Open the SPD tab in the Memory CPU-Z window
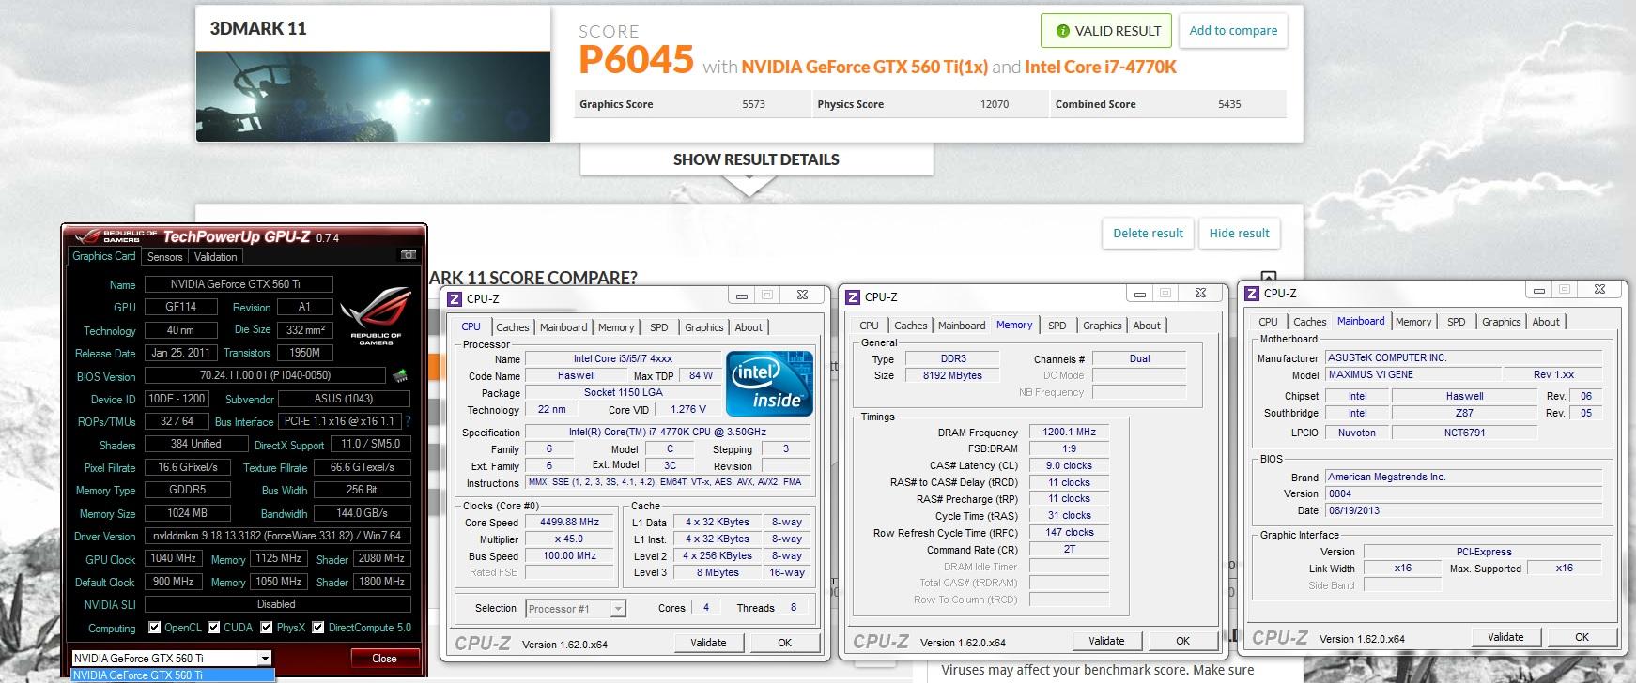Viewport: 1636px width, 683px height. (x=1057, y=326)
